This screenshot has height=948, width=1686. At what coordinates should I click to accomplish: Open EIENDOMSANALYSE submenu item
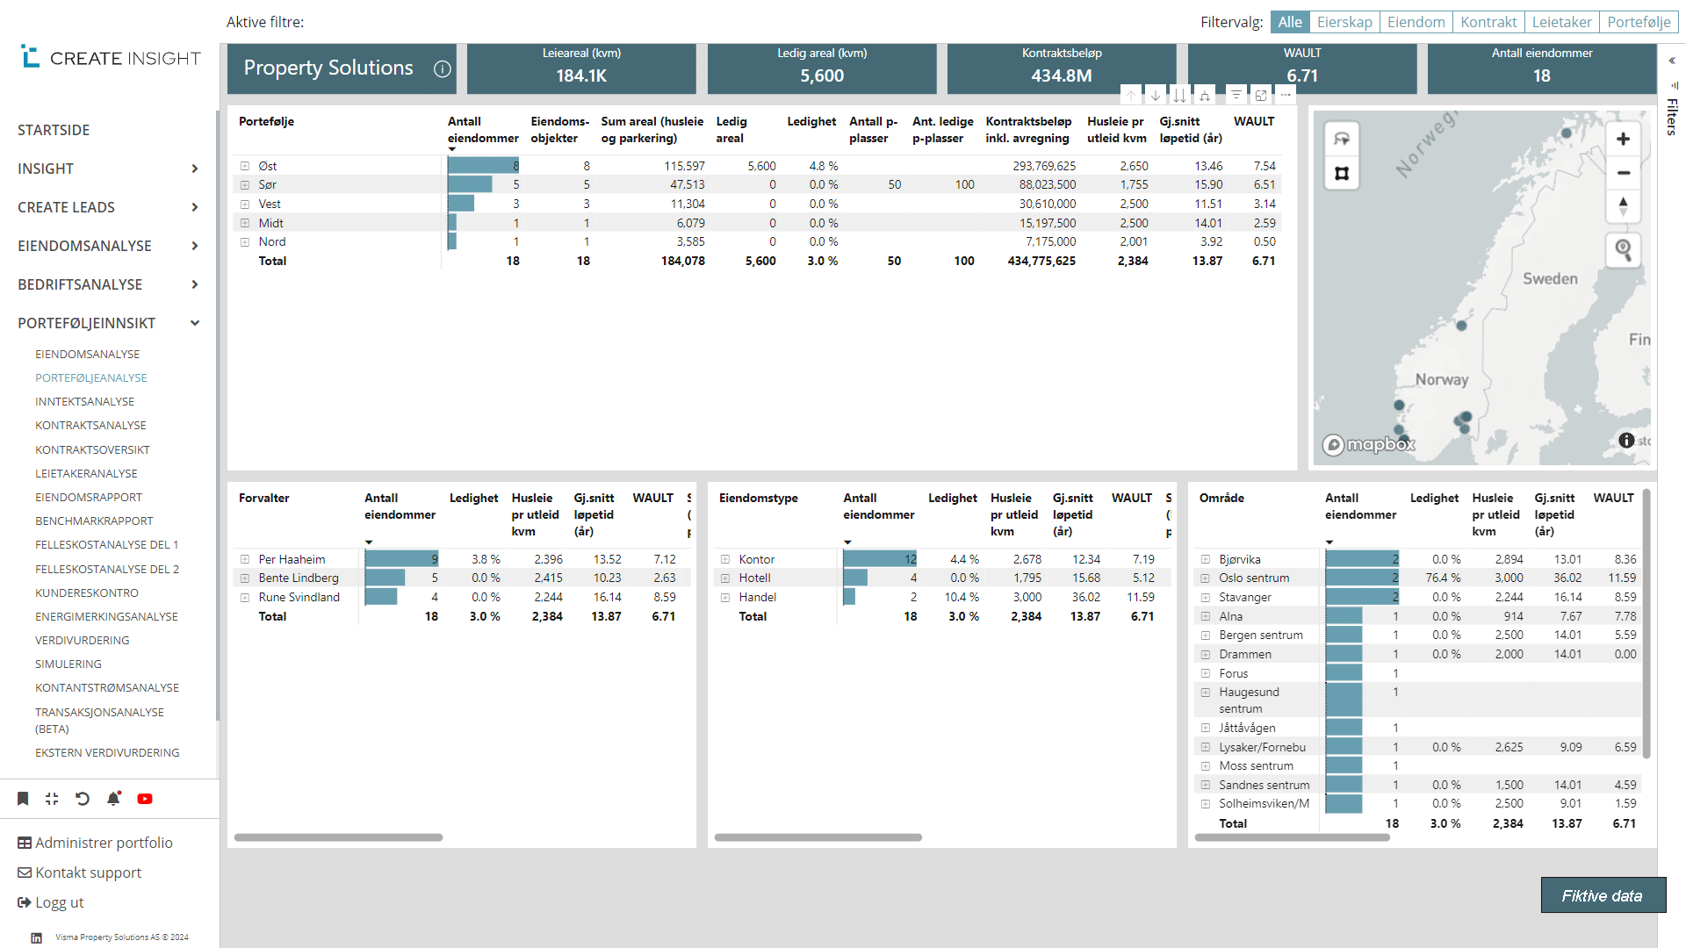tap(88, 355)
